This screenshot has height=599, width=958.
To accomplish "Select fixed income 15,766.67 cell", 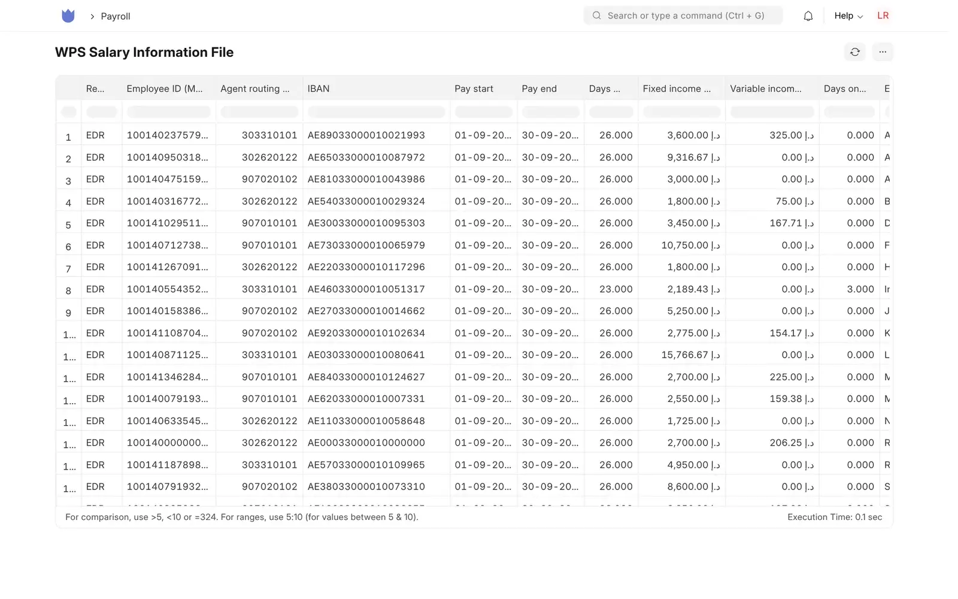I will 681,355.
